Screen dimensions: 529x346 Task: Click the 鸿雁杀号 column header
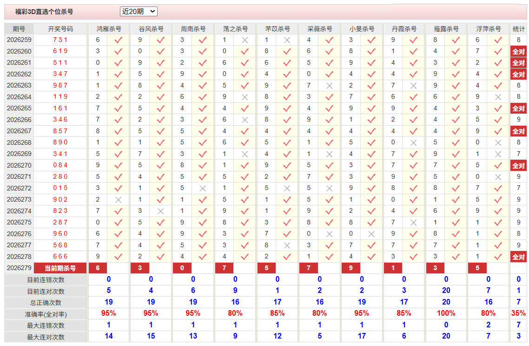(x=109, y=29)
